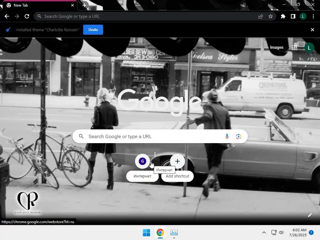Image resolution: width=320 pixels, height=240 pixels.
Task: Click Chrome icon in taskbar
Action: point(160,232)
